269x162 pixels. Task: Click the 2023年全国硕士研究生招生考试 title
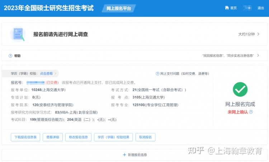pyautogui.click(x=49, y=8)
